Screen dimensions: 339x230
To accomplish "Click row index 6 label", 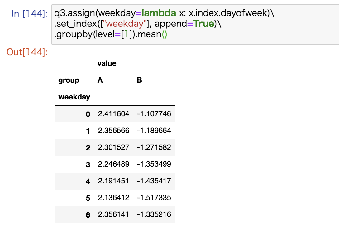I will tap(88, 215).
